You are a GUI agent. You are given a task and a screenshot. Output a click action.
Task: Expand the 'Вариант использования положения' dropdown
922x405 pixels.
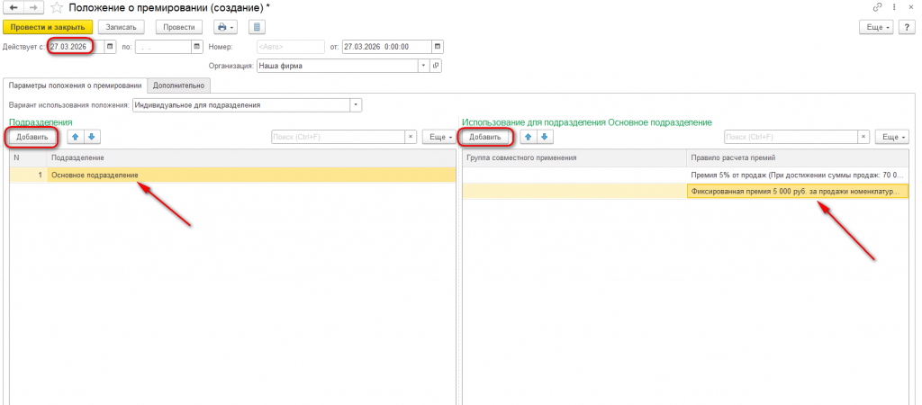point(357,105)
